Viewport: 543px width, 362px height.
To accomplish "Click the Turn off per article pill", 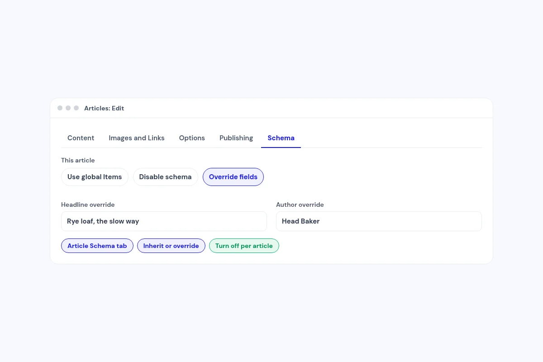I will pos(244,246).
